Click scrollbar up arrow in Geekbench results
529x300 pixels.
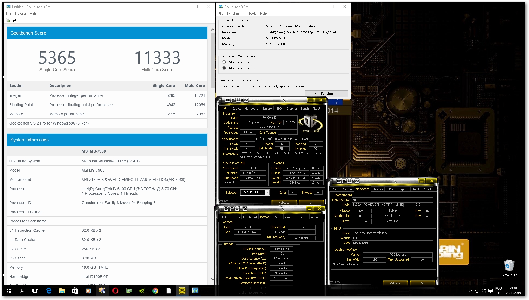[x=213, y=29]
